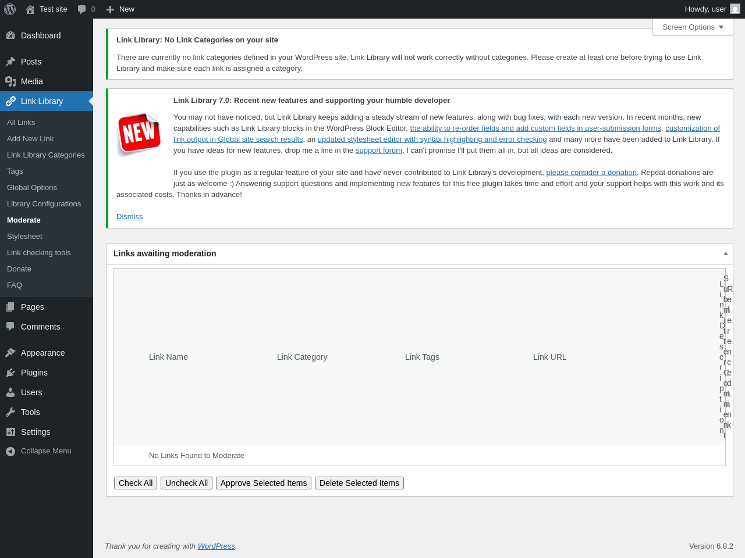Screen dimensions: 745x558
Task: Open Add New Link submenu item
Action: pos(30,139)
